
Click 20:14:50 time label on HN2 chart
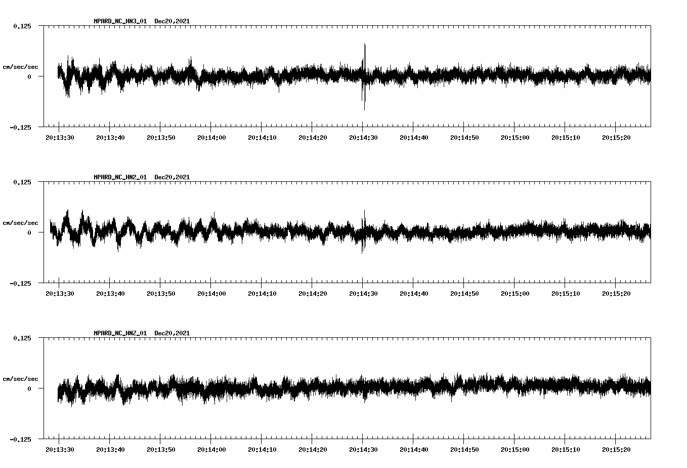tap(464, 293)
